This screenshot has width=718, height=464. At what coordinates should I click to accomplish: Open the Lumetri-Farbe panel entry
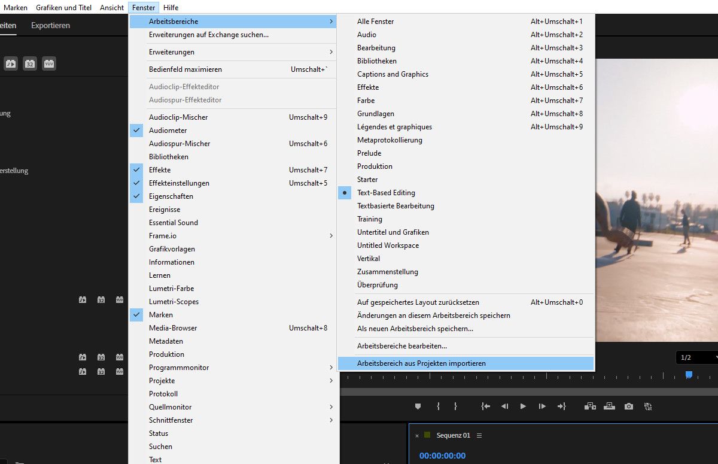(x=234, y=289)
